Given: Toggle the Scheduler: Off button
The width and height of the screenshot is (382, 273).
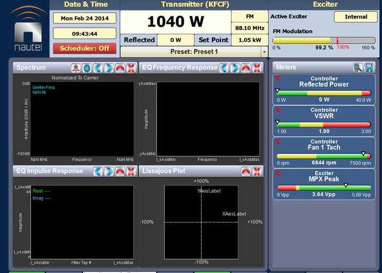Looking at the screenshot, I should tap(84, 48).
